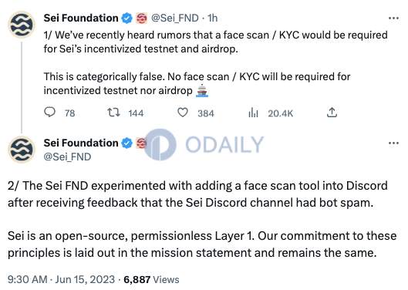Image resolution: width=408 pixels, height=290 pixels.
Task: Click the reply icon on first tweet
Action: coord(49,112)
